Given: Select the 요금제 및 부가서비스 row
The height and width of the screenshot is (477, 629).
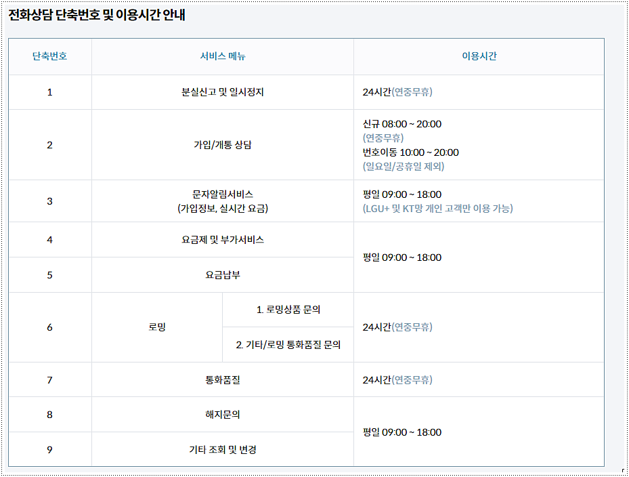Looking at the screenshot, I should pyautogui.click(x=223, y=239).
